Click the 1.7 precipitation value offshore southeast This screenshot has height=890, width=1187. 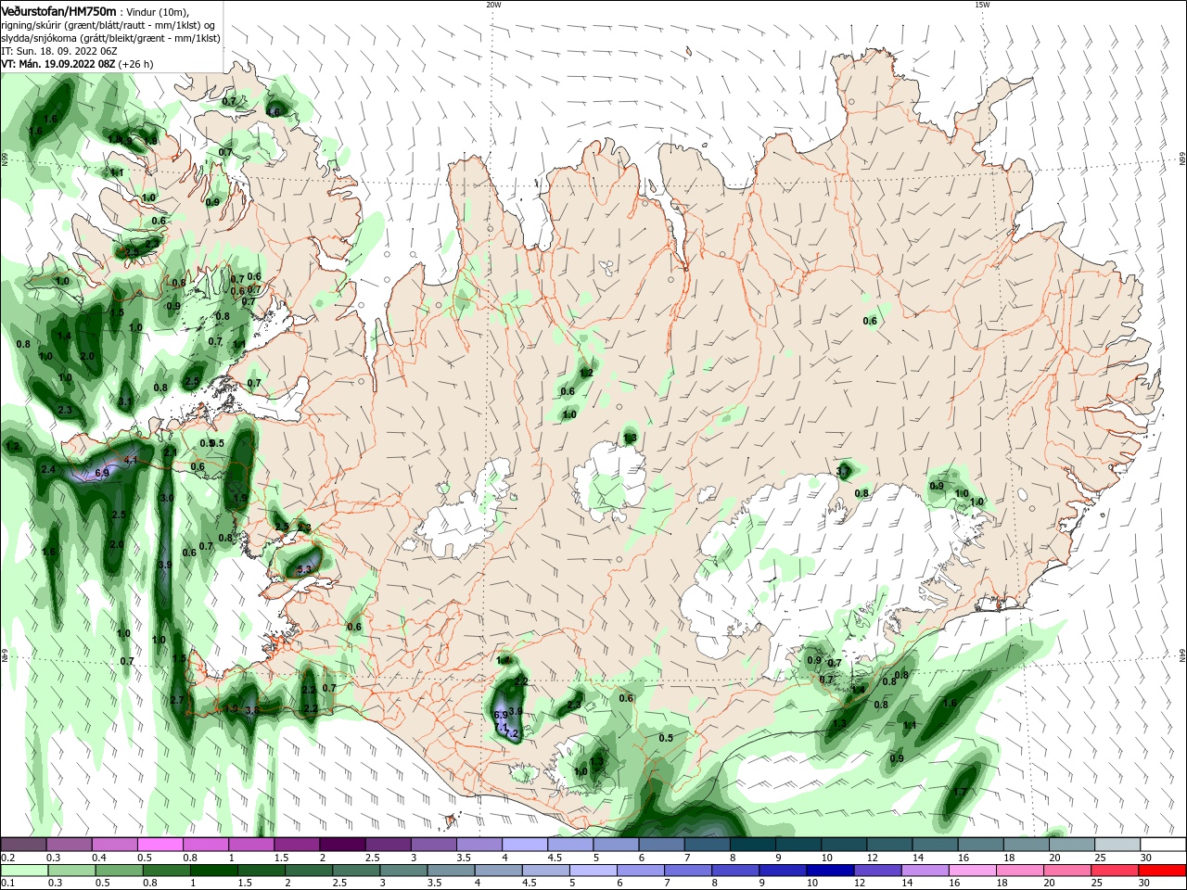(961, 792)
